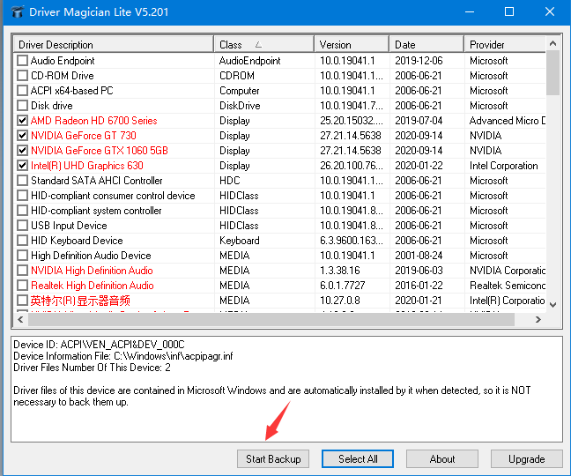The height and width of the screenshot is (476, 571).
Task: Click version 25.20.15032... cell
Action: (352, 121)
